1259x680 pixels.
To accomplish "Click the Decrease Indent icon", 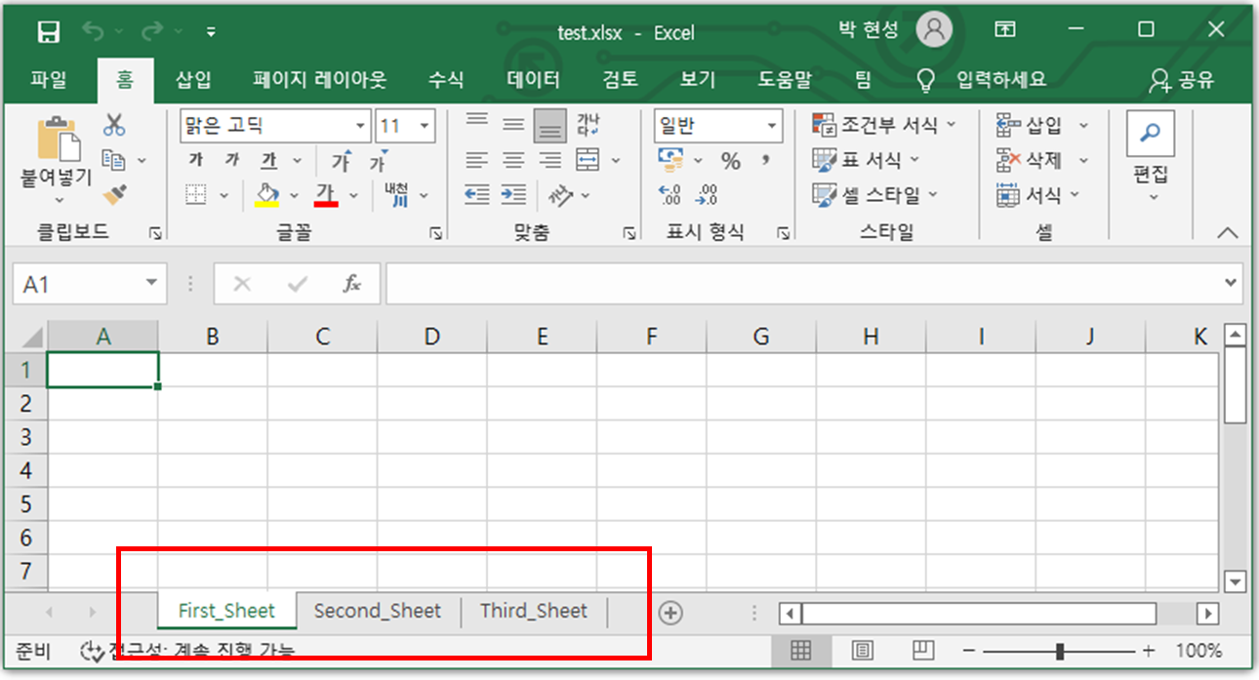I will 476,195.
